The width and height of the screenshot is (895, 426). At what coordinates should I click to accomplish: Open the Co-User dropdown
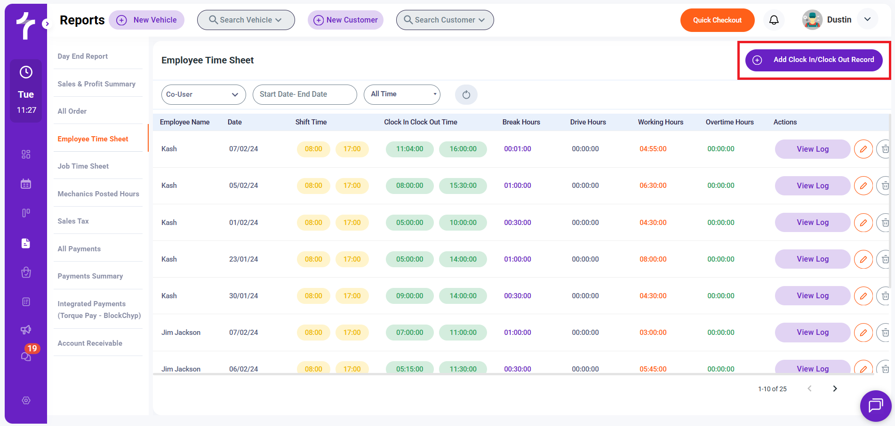(203, 95)
